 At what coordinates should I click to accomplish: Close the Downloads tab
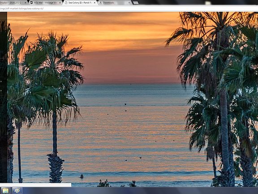[129, 3]
